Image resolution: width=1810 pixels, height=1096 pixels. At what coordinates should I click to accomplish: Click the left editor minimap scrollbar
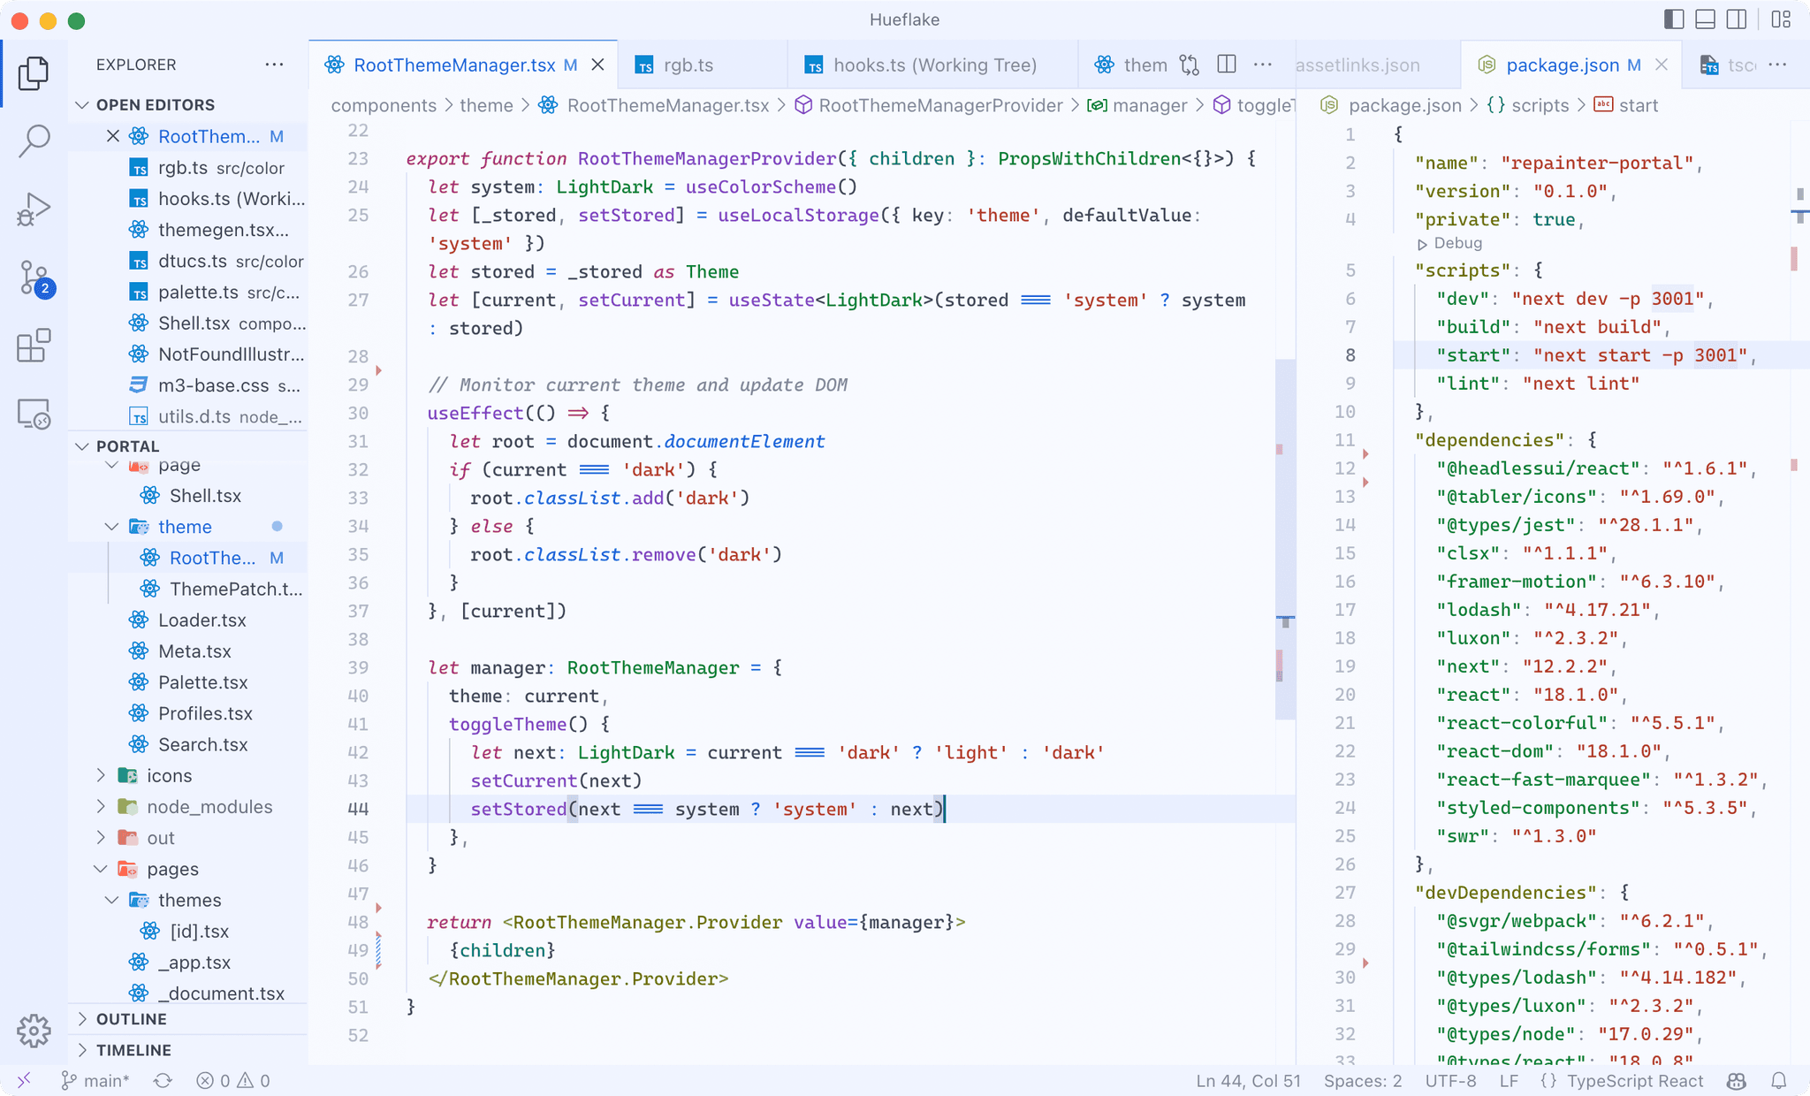coord(1285,539)
